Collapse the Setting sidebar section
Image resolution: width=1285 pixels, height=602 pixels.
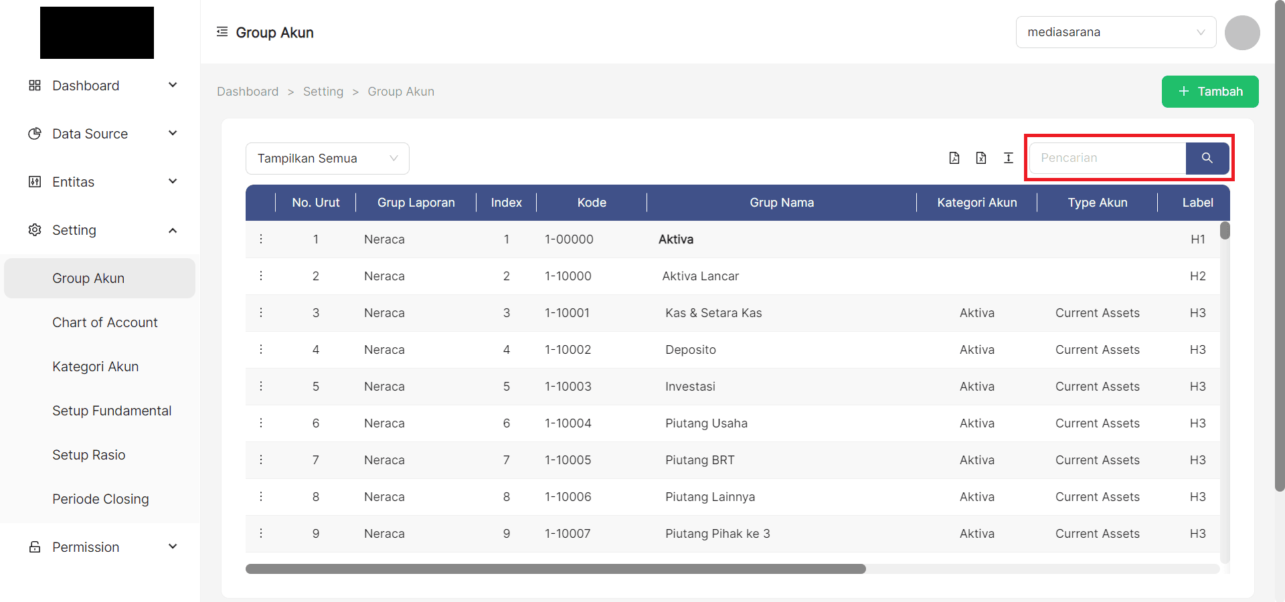coord(173,229)
